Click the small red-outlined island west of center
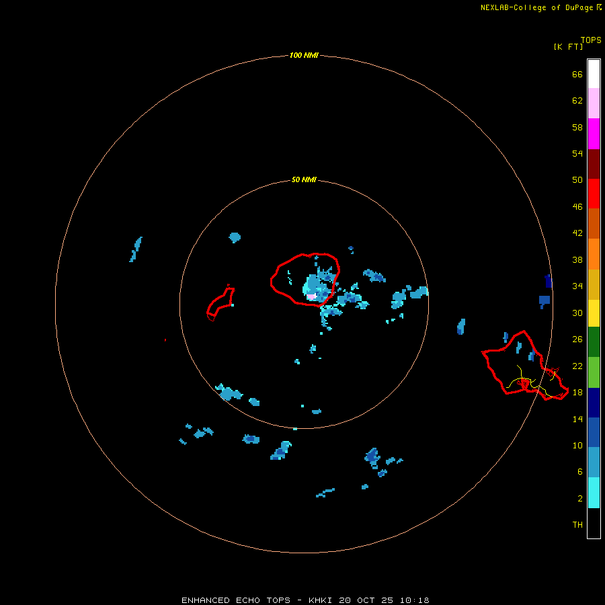The image size is (605, 605). (x=220, y=302)
